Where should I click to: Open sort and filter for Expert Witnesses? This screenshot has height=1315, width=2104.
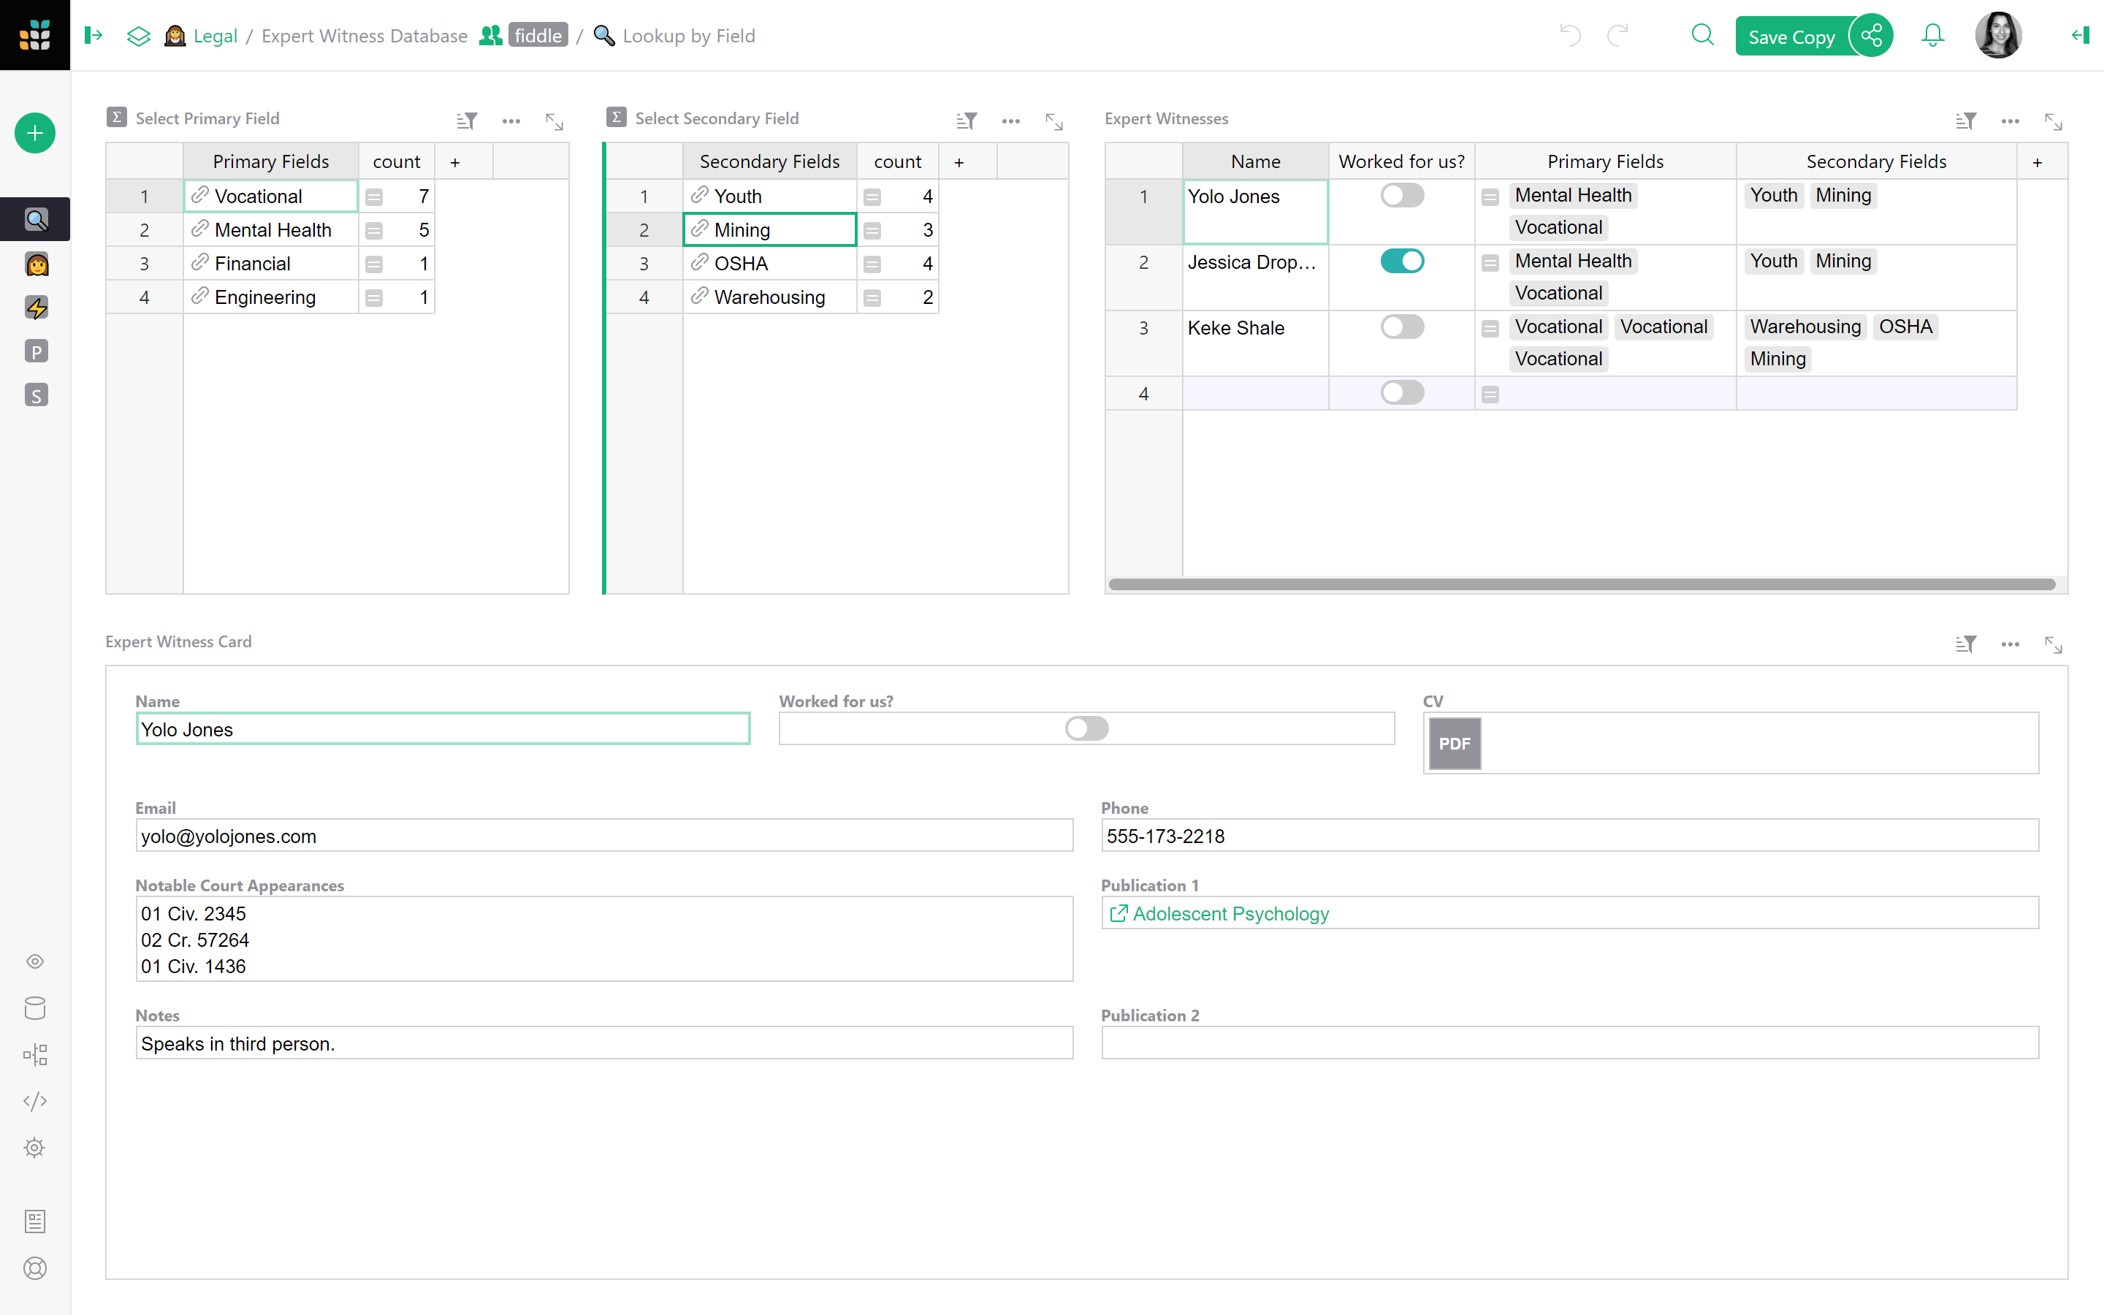pyautogui.click(x=1966, y=121)
